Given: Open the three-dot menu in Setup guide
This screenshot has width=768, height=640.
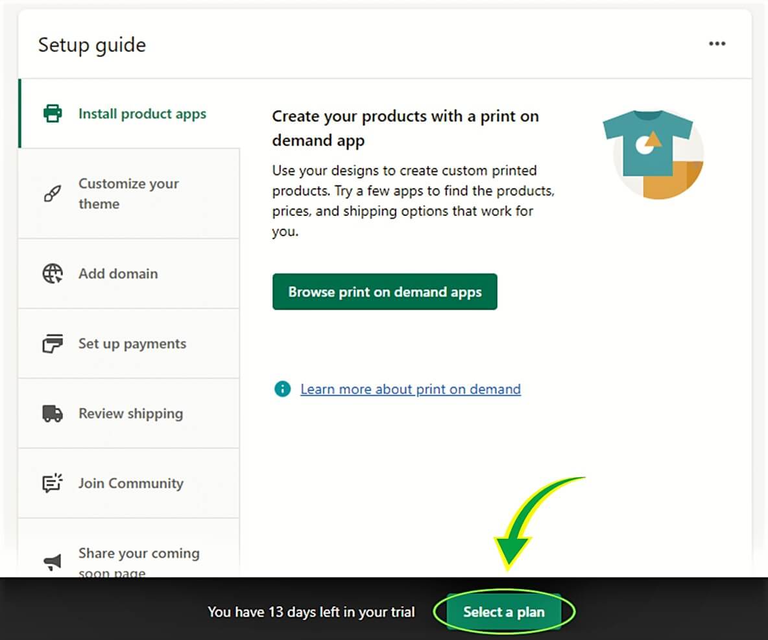Looking at the screenshot, I should point(717,43).
